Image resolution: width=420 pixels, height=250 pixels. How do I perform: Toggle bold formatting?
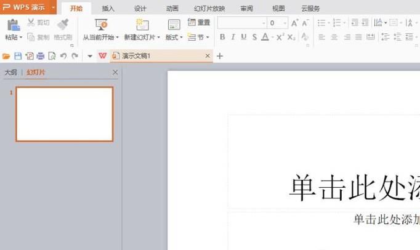222,37
